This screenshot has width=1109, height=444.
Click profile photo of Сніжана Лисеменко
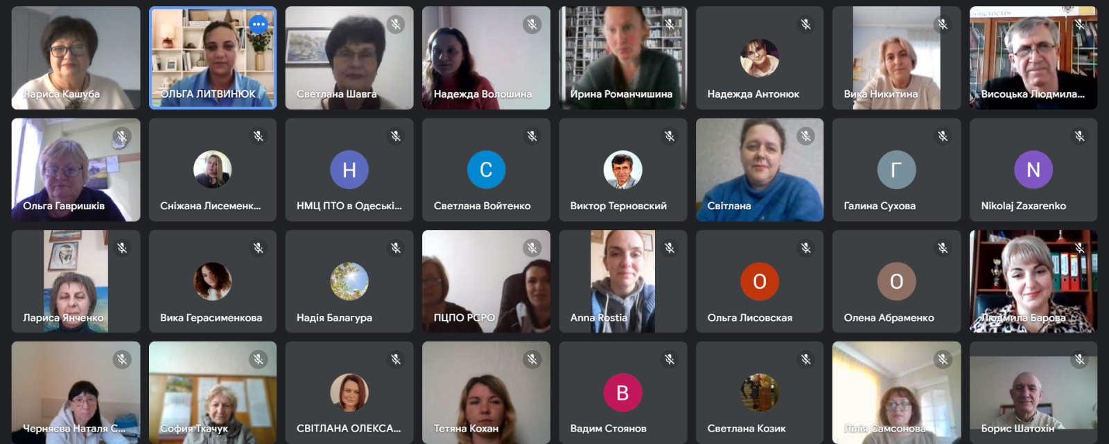[212, 170]
